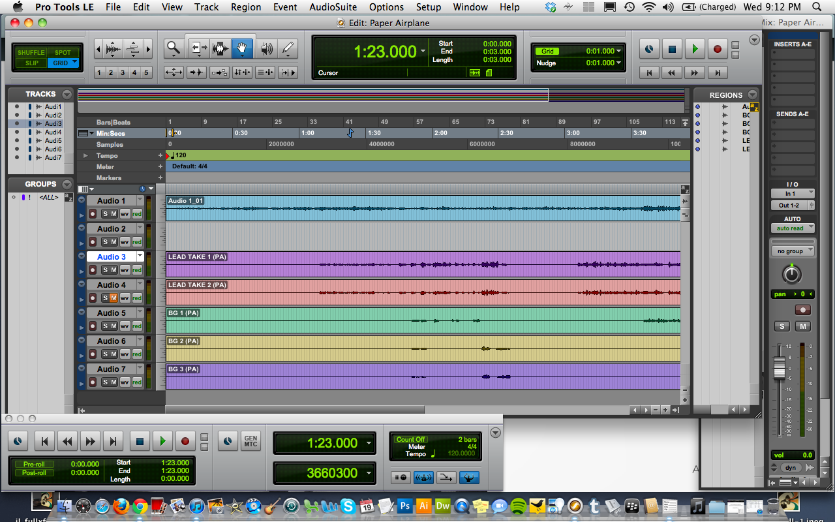Open the Track menu

click(x=206, y=7)
